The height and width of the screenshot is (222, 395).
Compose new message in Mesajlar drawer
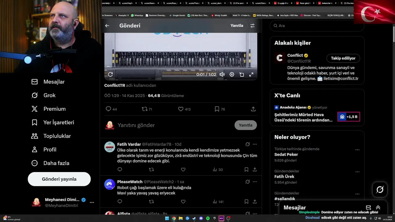tap(368, 208)
